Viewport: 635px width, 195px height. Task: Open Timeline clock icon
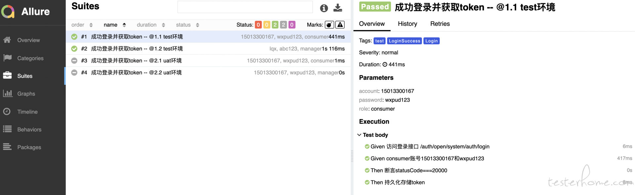7,112
